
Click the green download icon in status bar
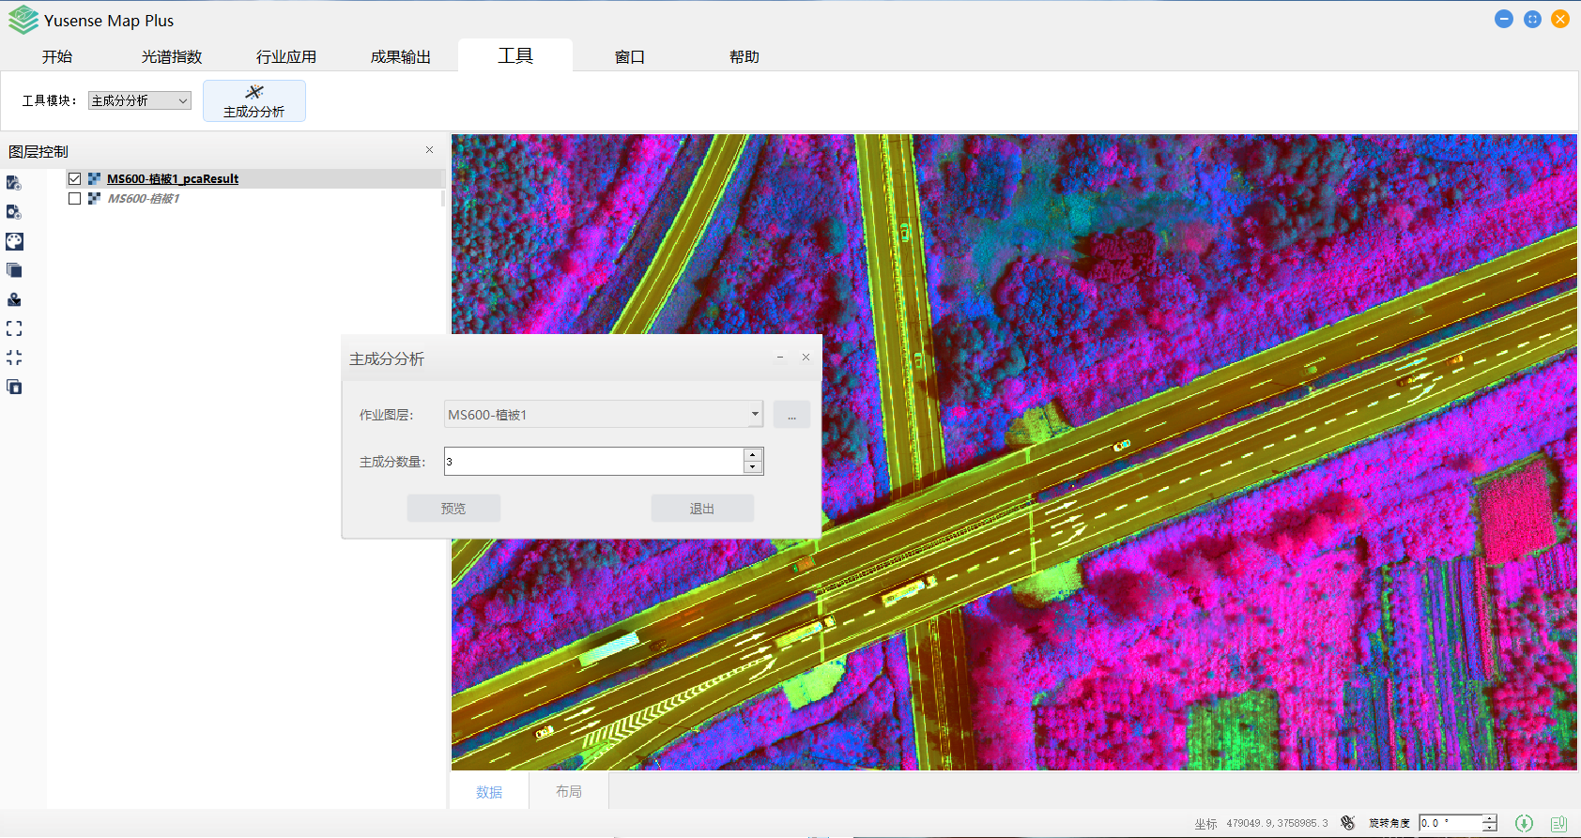tap(1524, 823)
